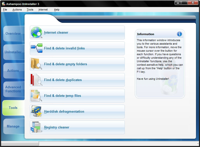The height and width of the screenshot is (147, 200).
Task: Switch to the Overview tab
Action: pos(14,33)
